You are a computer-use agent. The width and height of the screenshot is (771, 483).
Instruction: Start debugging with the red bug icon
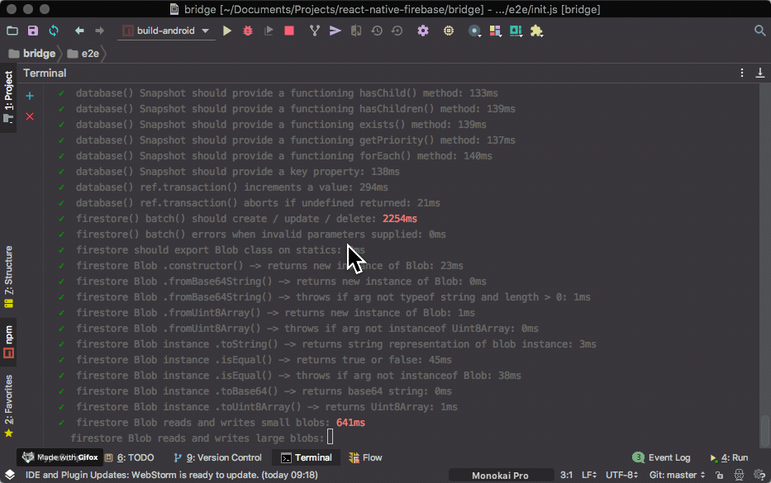(248, 31)
